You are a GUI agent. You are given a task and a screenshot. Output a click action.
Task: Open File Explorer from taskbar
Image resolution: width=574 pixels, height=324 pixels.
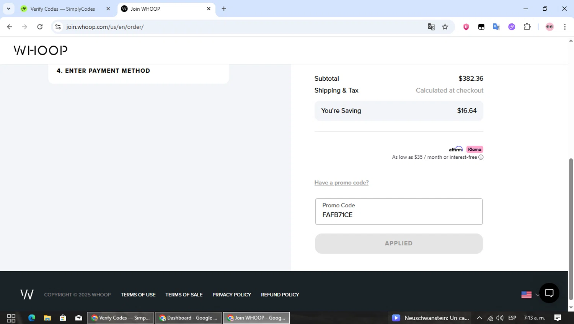[47, 318]
